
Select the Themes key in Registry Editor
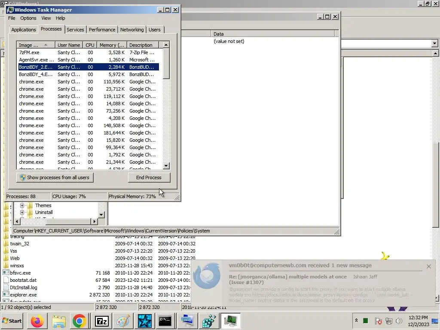(43, 205)
